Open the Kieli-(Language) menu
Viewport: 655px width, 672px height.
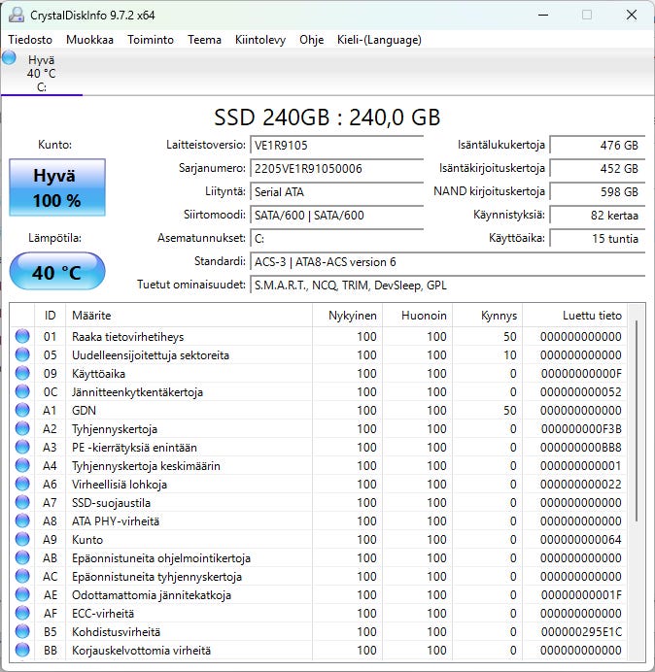(379, 40)
